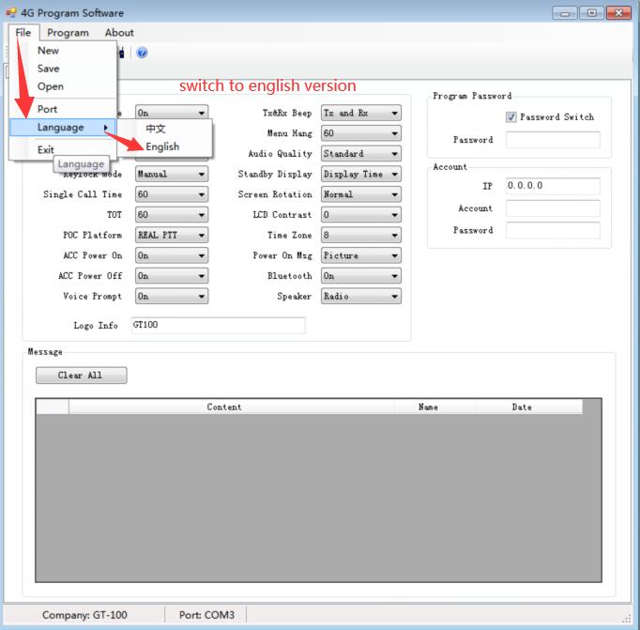This screenshot has width=640, height=630.
Task: Toggle the Password Switch checkbox
Action: (x=511, y=117)
